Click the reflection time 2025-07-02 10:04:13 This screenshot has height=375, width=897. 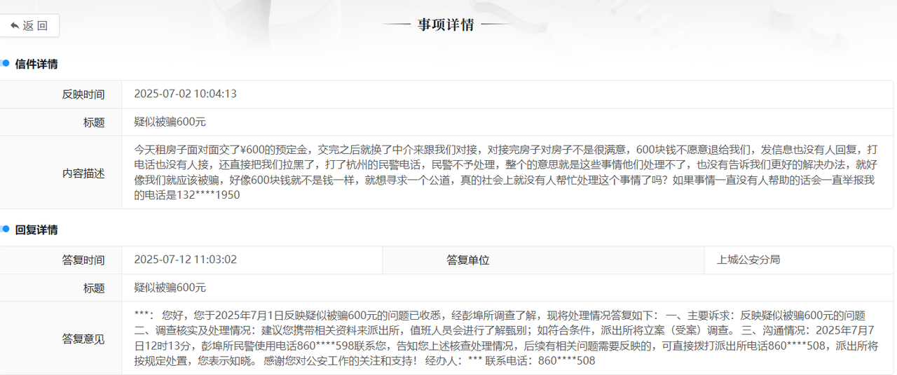[185, 94]
